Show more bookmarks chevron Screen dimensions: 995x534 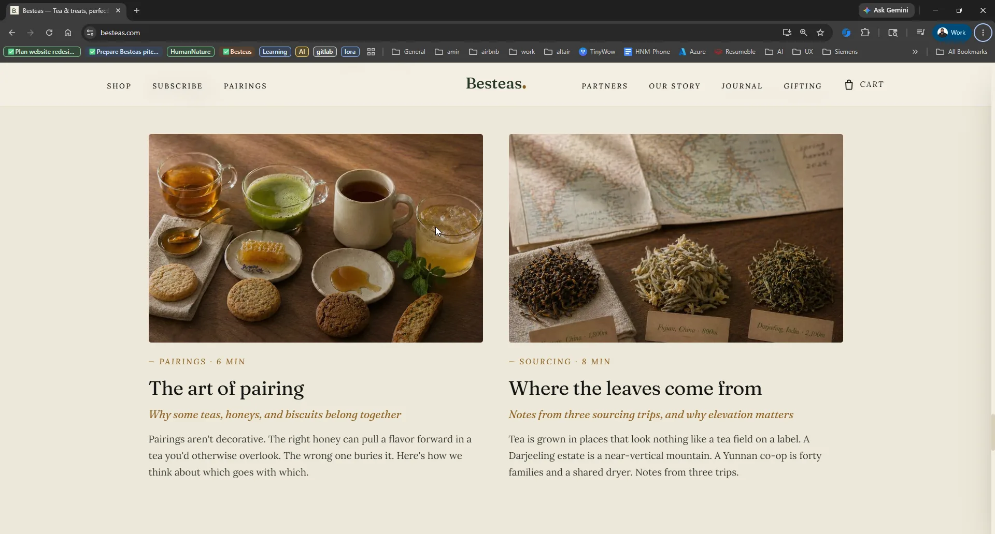(x=915, y=52)
